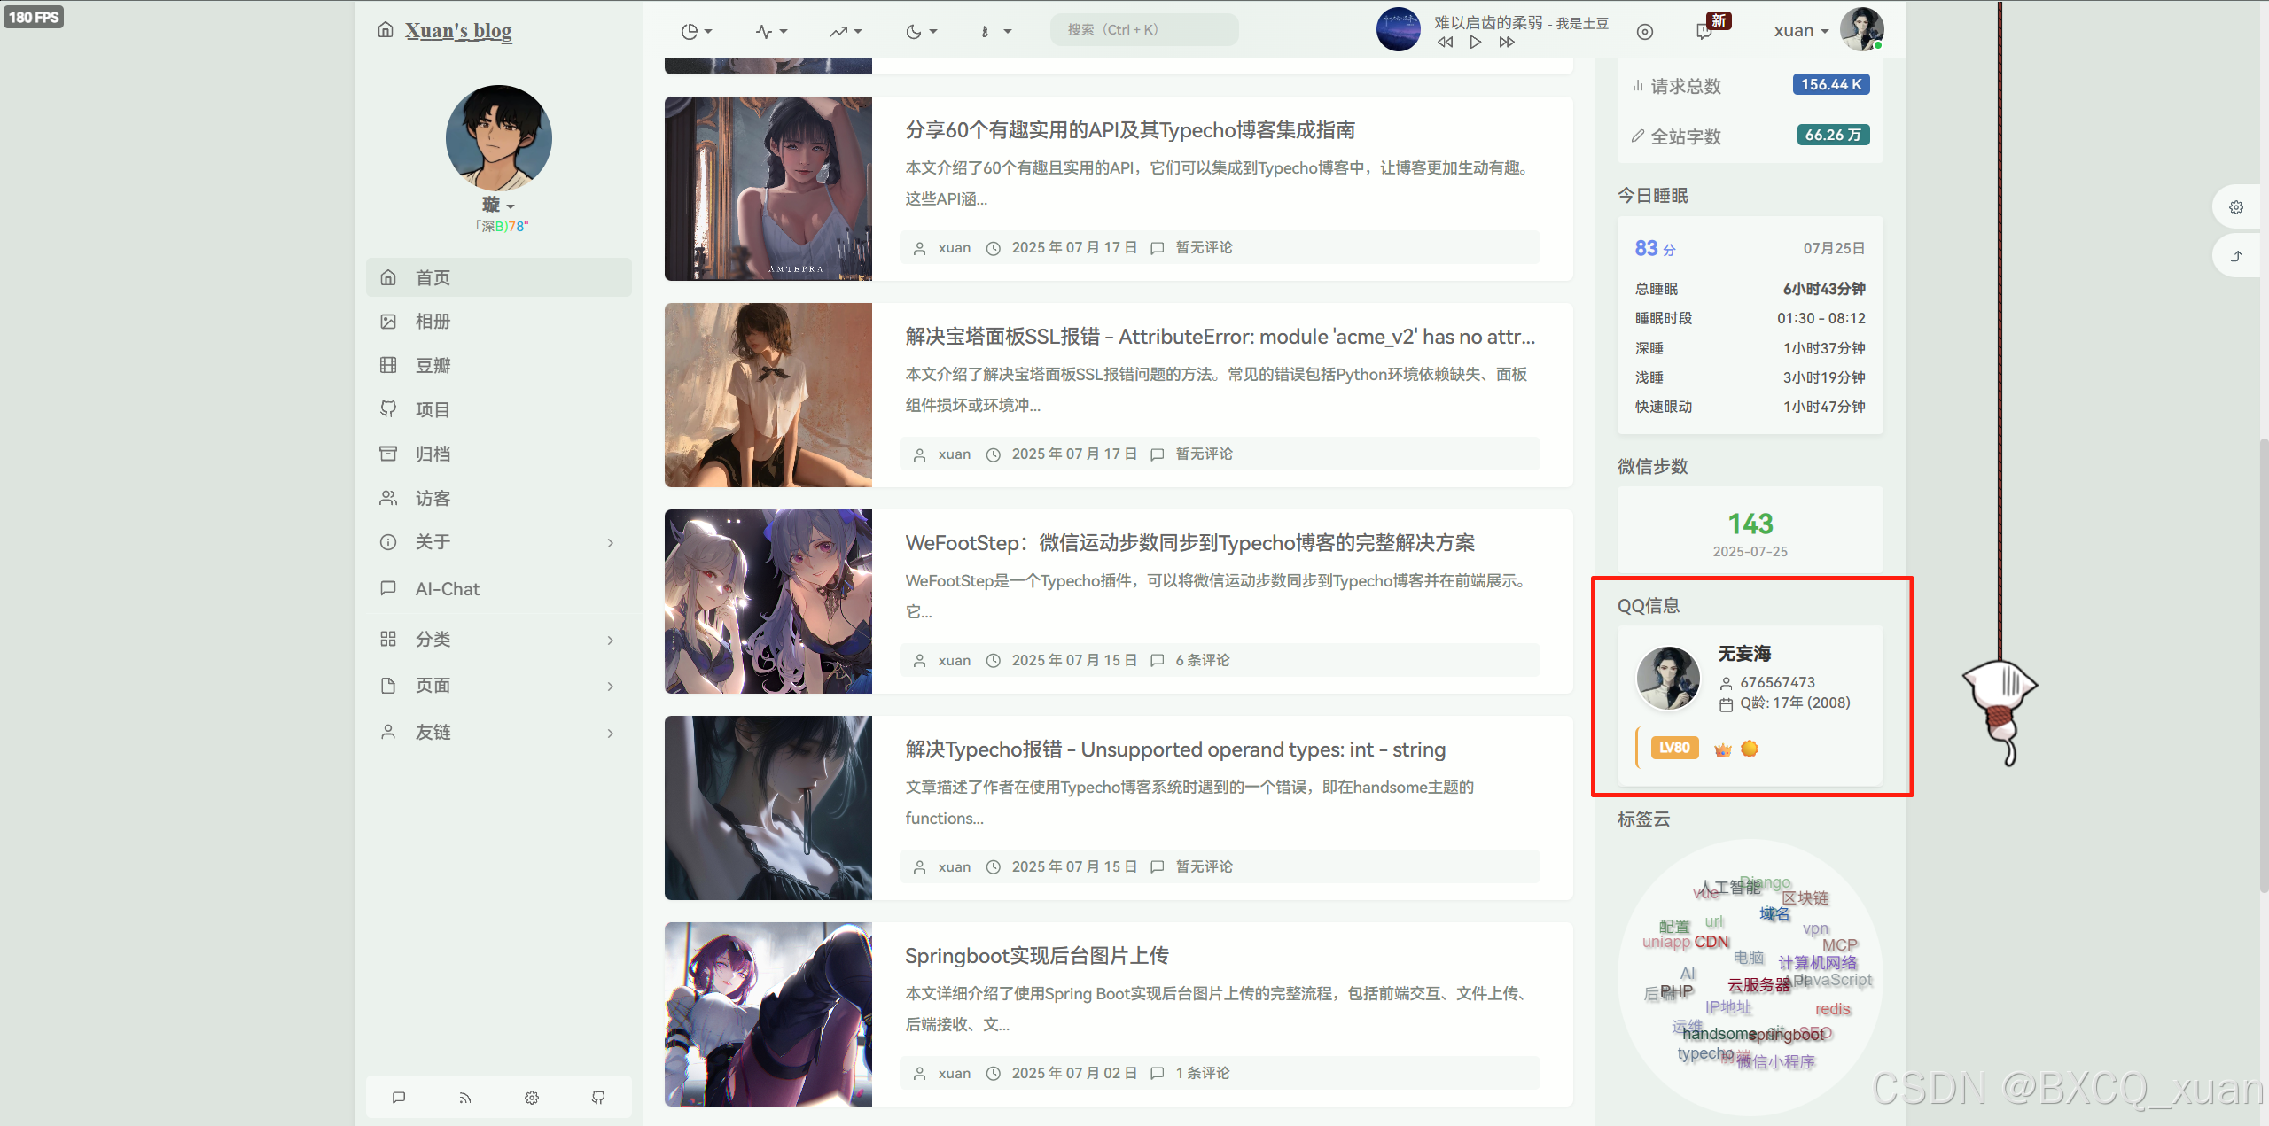Open the 解决Typecho报错 Unsupported operand types article
Image resolution: width=2269 pixels, height=1126 pixels.
tap(1175, 749)
